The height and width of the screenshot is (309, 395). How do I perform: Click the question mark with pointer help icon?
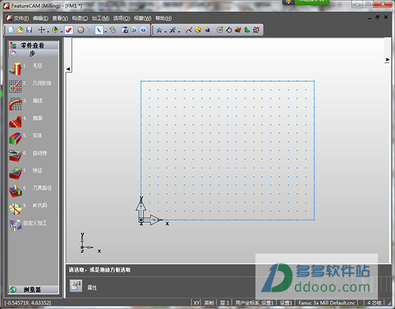(x=134, y=30)
